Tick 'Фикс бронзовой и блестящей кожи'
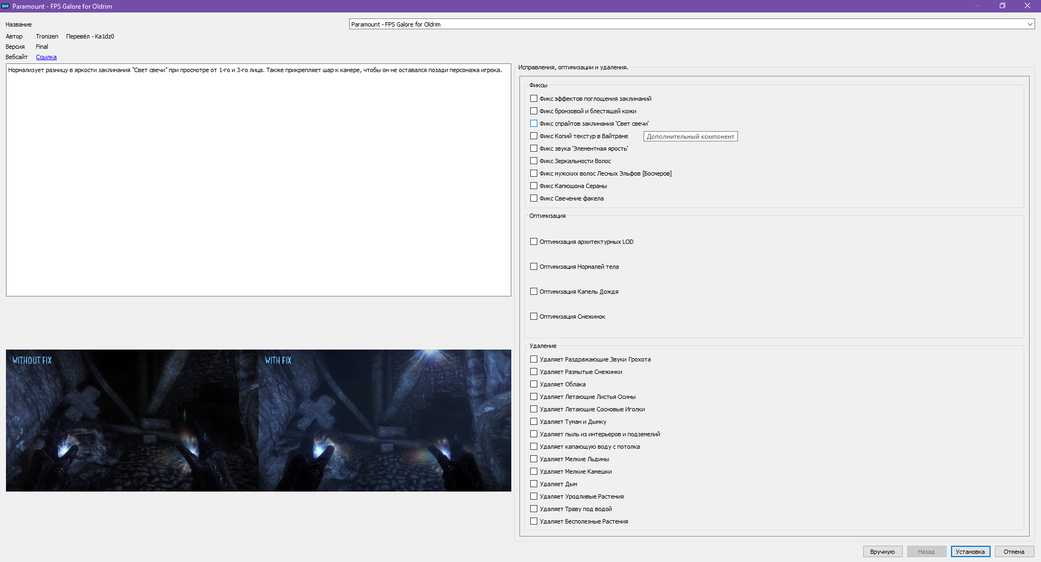 coord(534,111)
